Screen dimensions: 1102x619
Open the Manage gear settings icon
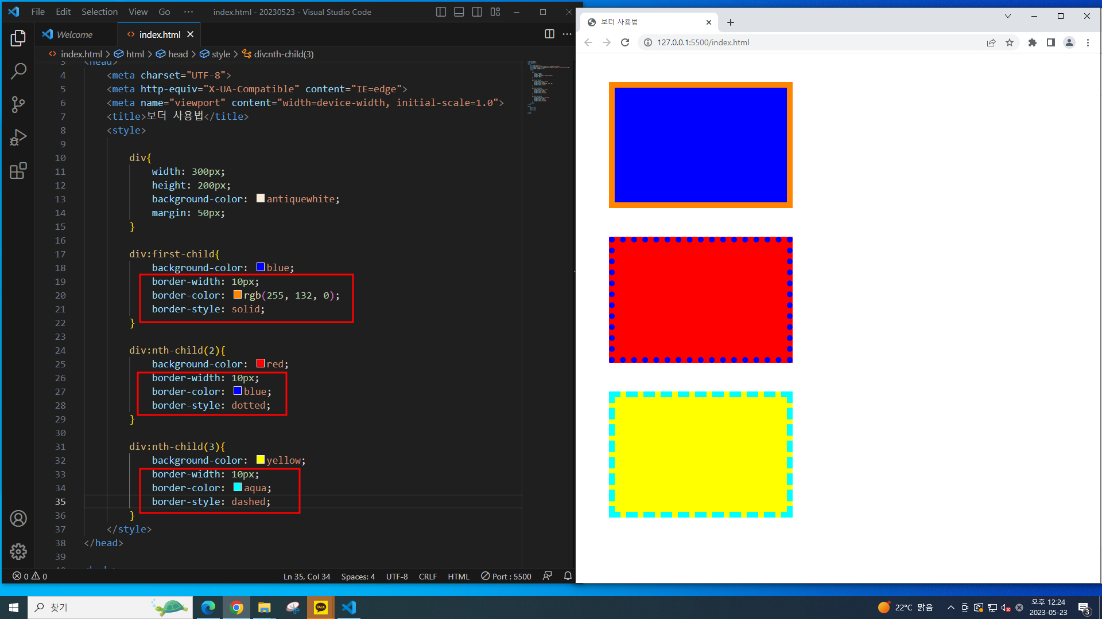[x=18, y=551]
